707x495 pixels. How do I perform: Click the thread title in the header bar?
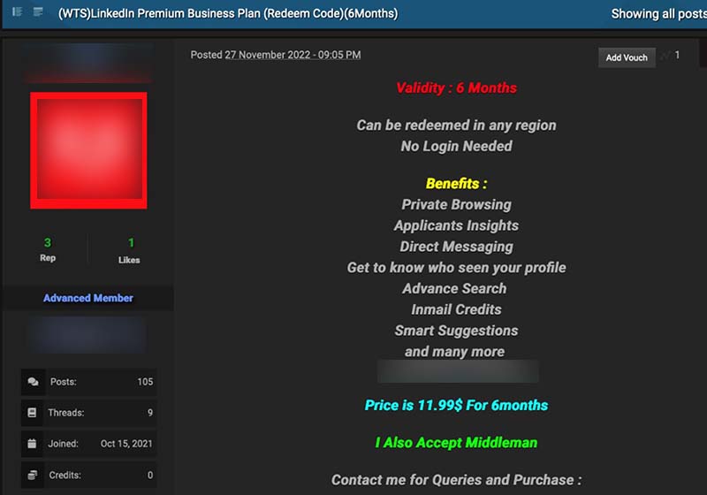[x=228, y=13]
